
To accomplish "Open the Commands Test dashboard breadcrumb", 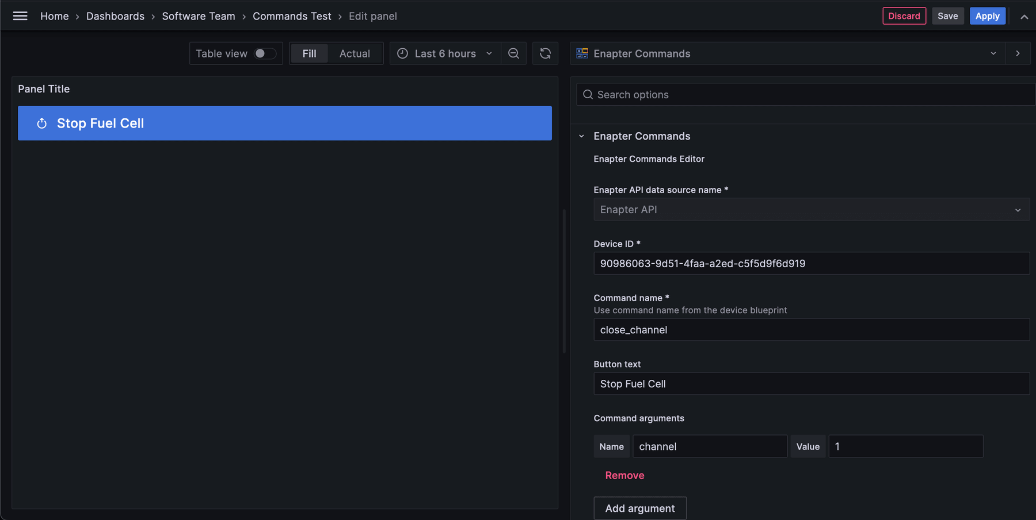I will [292, 16].
